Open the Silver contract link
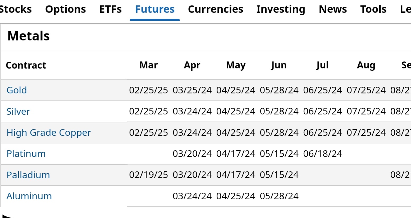 pyautogui.click(x=18, y=112)
